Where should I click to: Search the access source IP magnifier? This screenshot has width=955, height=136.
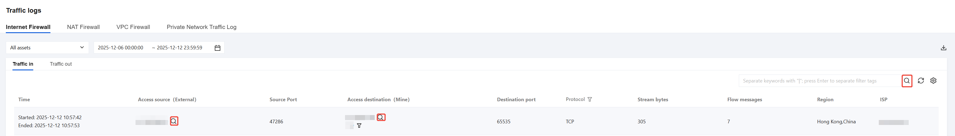[174, 121]
